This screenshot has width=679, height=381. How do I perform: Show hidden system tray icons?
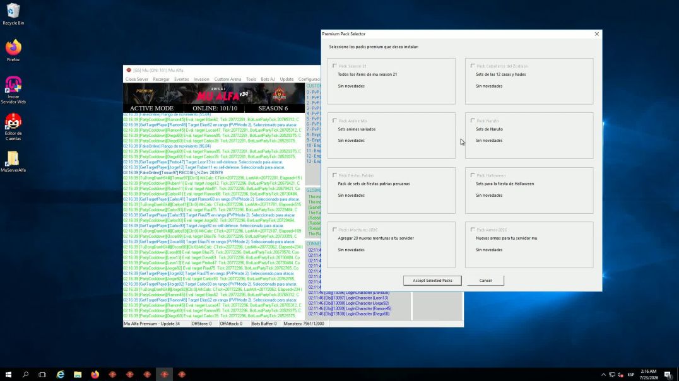pos(603,375)
